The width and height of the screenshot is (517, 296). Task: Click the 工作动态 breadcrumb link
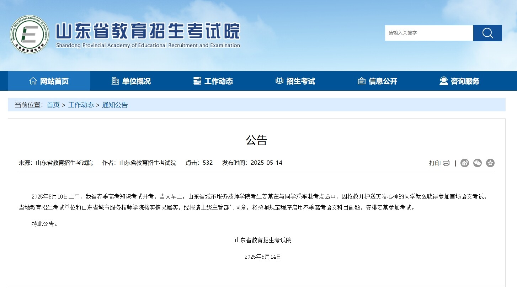[81, 105]
